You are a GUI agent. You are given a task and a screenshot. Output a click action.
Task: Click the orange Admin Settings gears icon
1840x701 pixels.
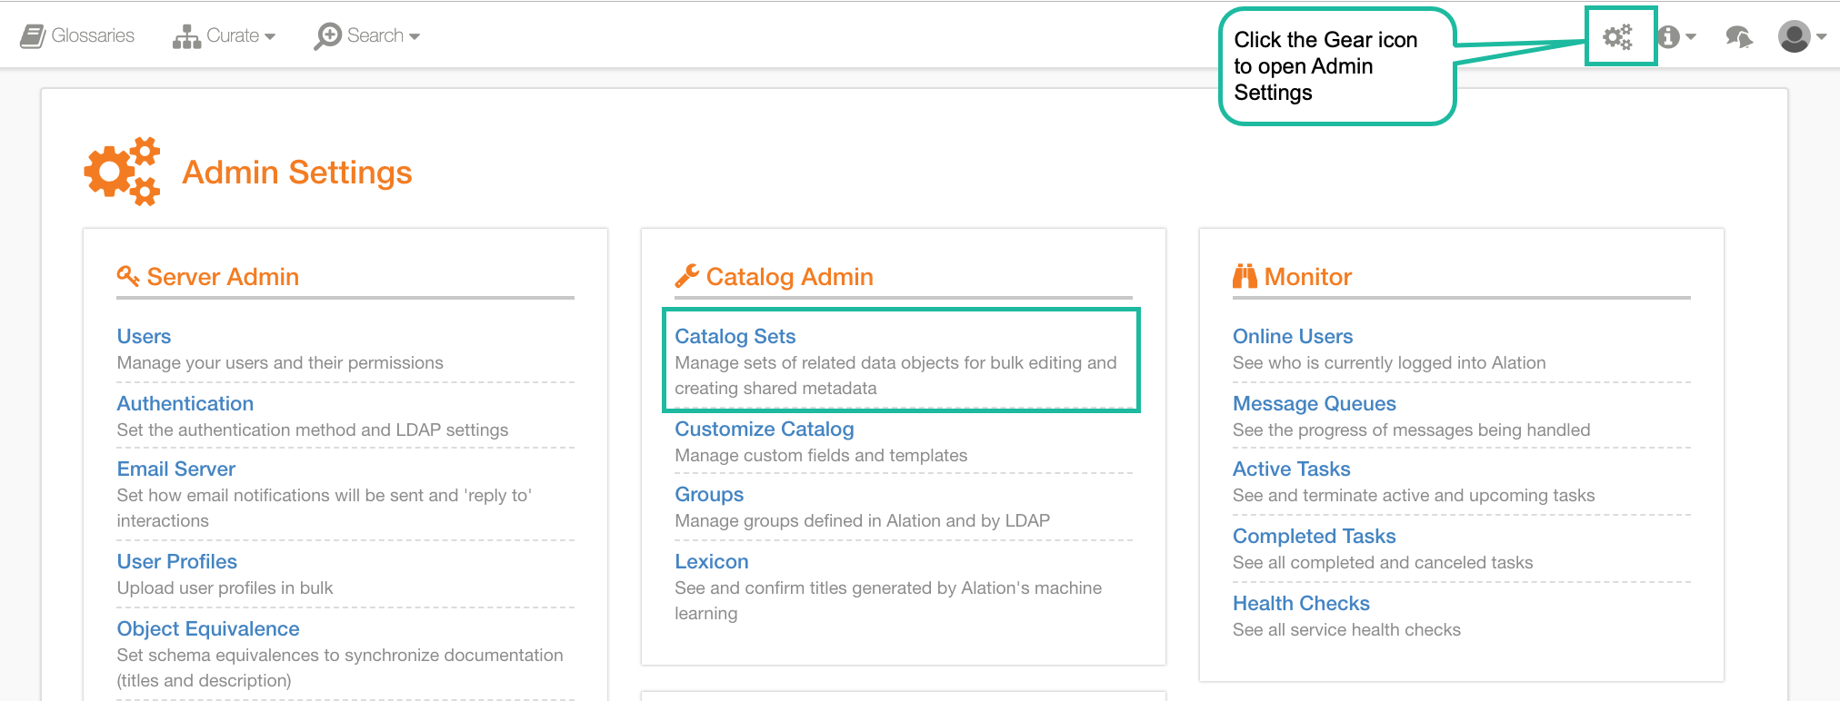123,172
